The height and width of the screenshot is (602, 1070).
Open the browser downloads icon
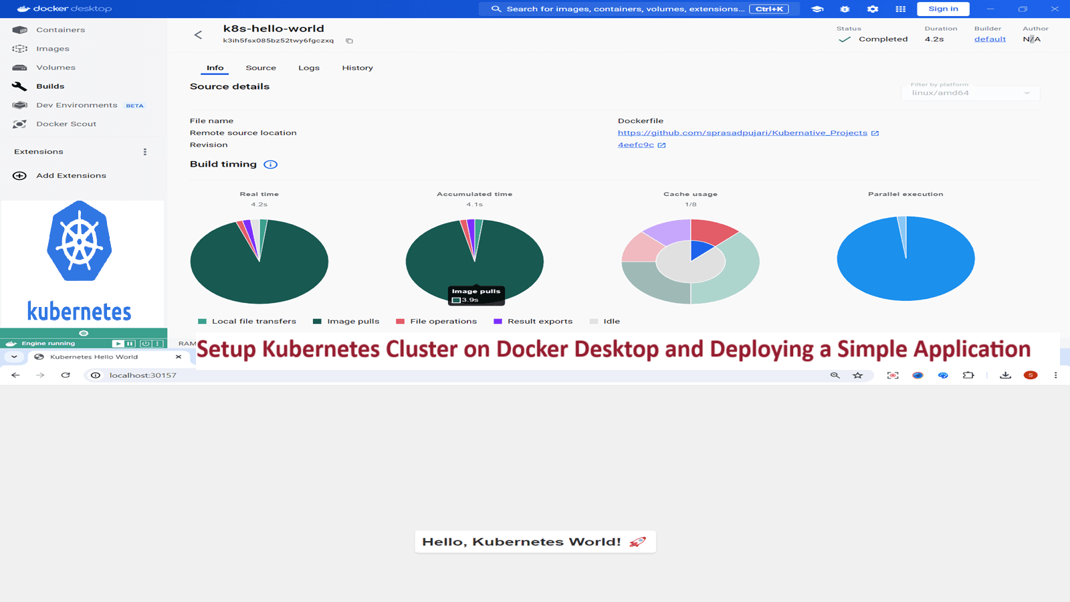click(1005, 375)
